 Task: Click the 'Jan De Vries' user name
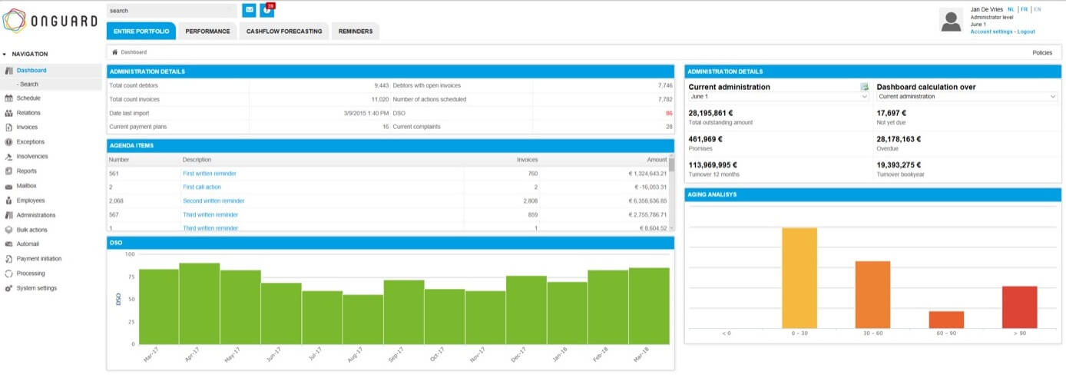pyautogui.click(x=986, y=8)
